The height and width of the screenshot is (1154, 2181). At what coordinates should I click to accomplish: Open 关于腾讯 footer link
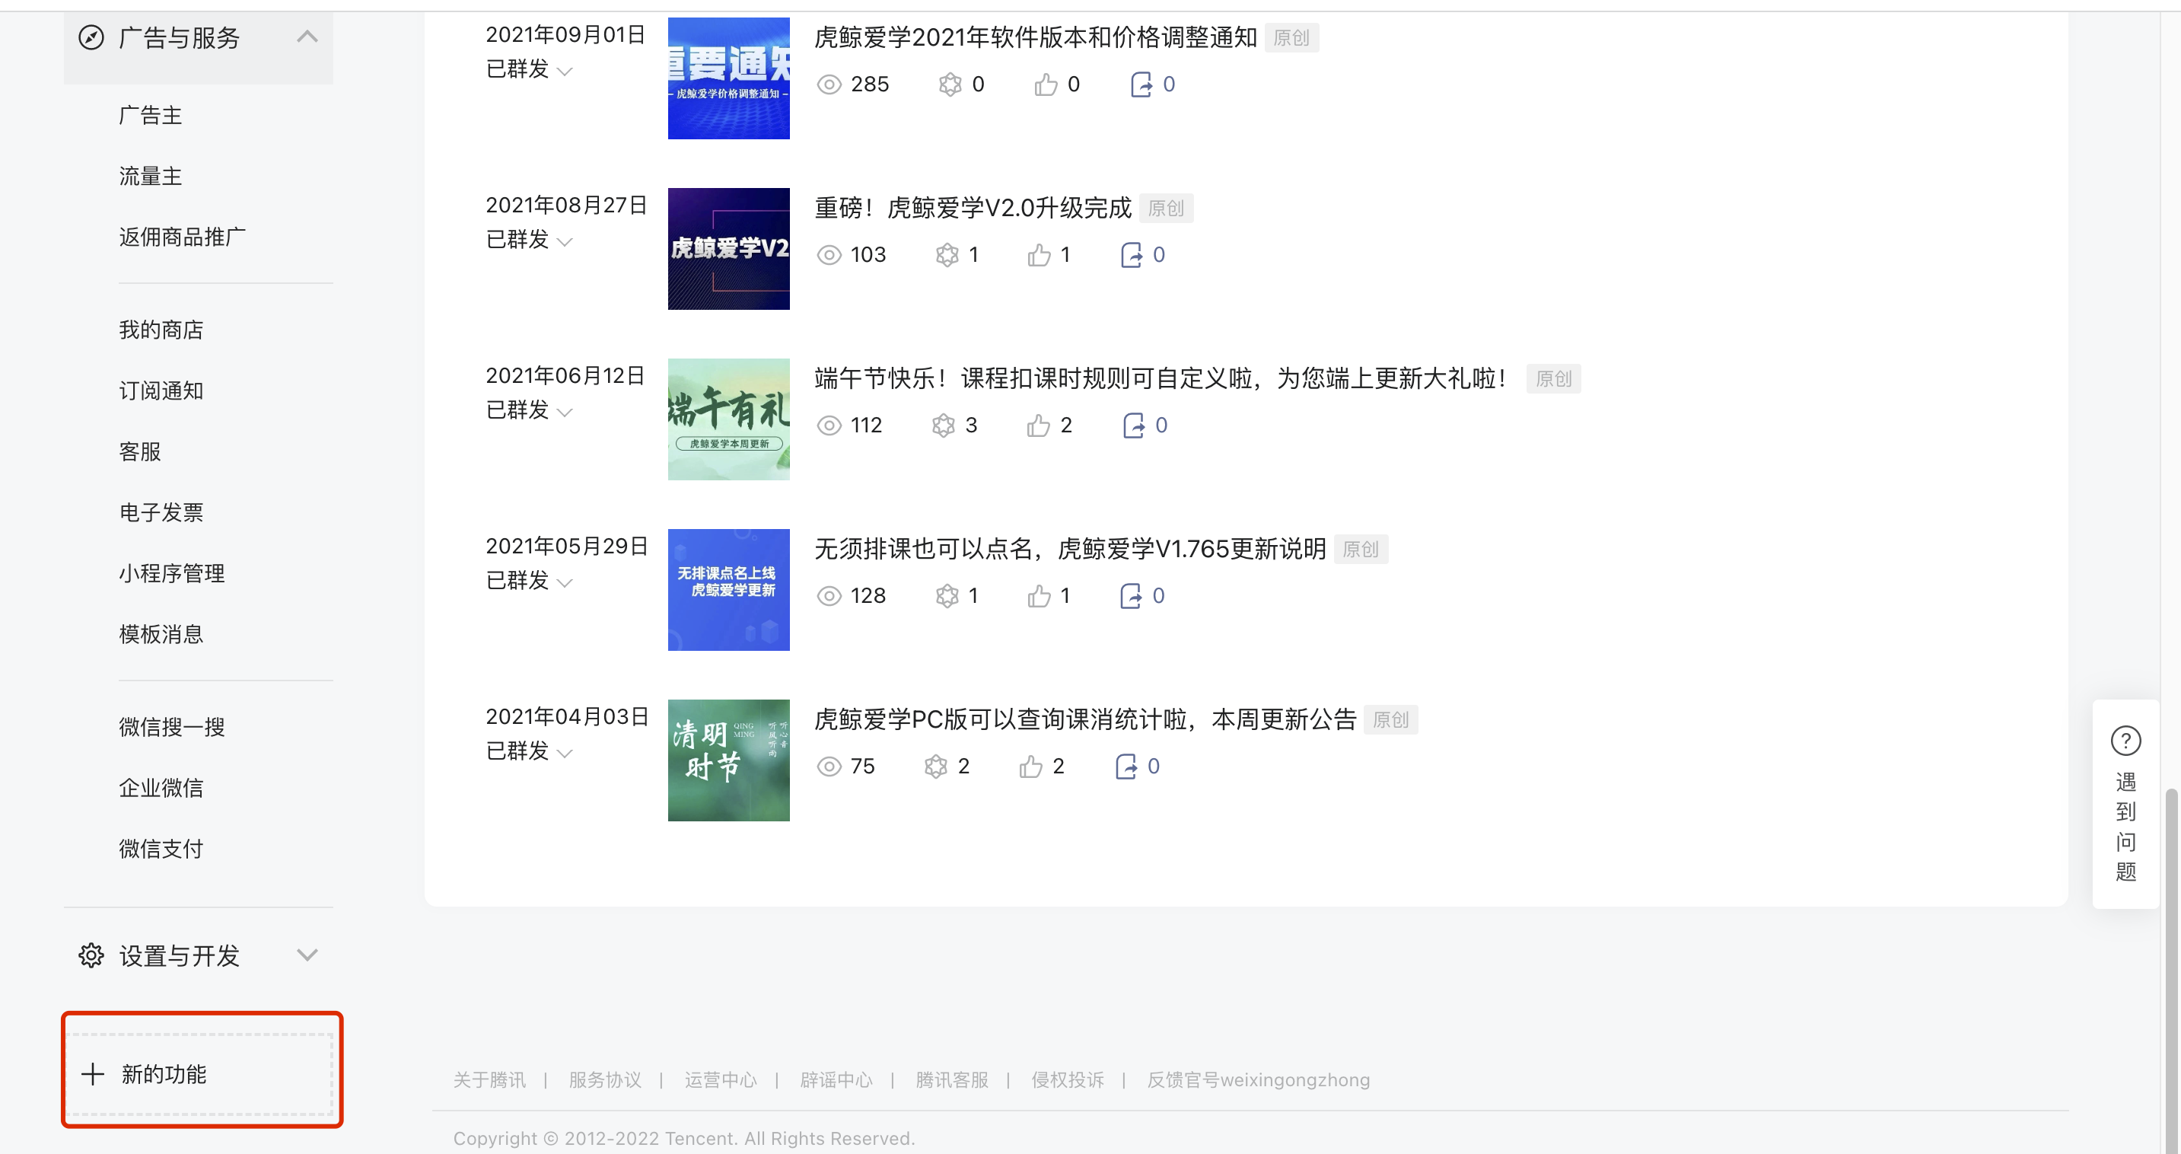pos(489,1079)
